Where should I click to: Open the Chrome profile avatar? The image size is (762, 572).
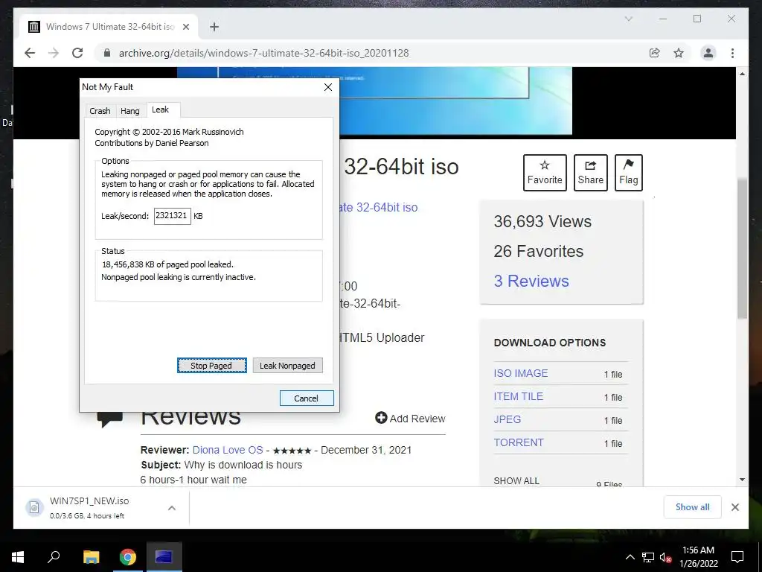tap(708, 53)
